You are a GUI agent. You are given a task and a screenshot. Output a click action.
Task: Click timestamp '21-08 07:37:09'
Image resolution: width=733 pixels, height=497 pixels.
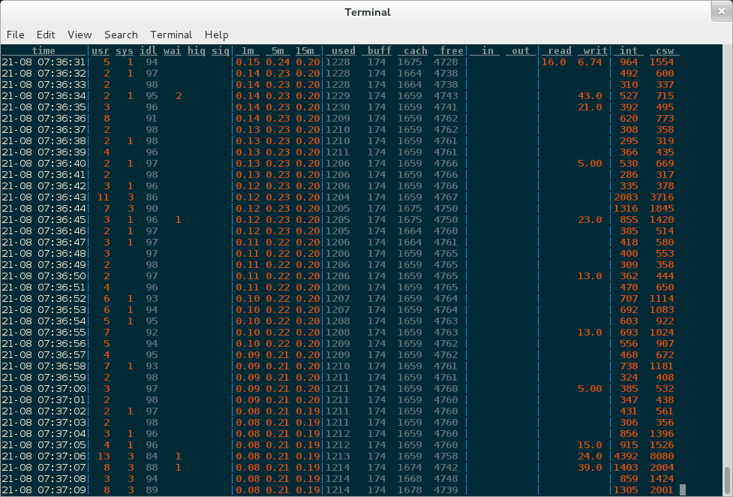[x=44, y=490]
